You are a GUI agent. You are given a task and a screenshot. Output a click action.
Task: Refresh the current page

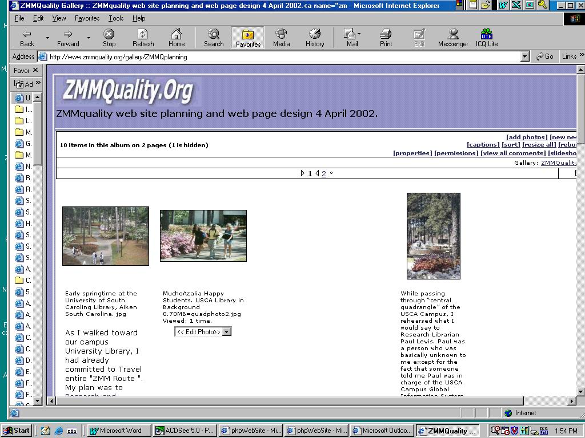pos(143,38)
